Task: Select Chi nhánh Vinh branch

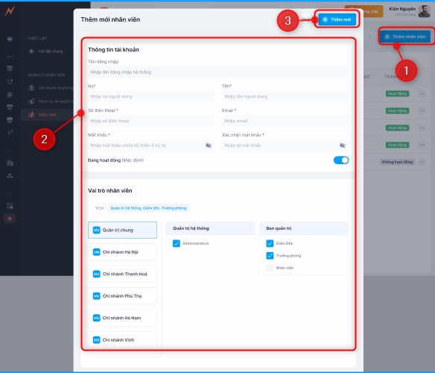Action: coord(122,340)
